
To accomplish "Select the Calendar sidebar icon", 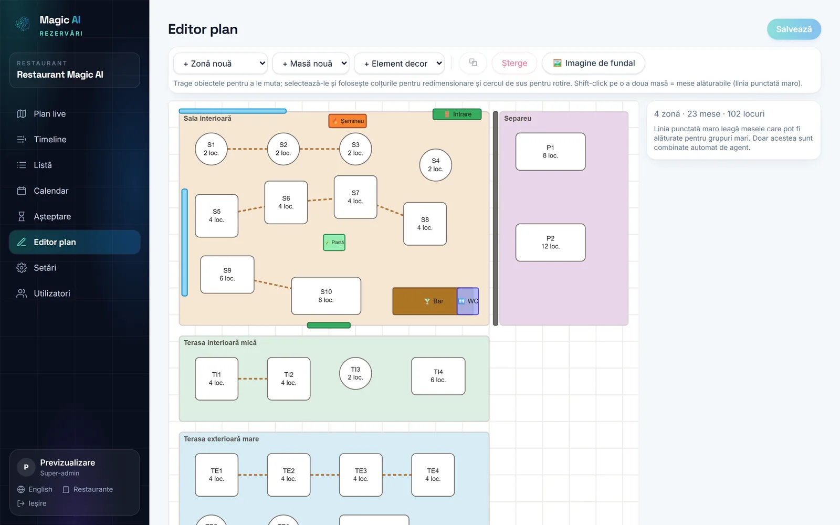I will tap(22, 191).
